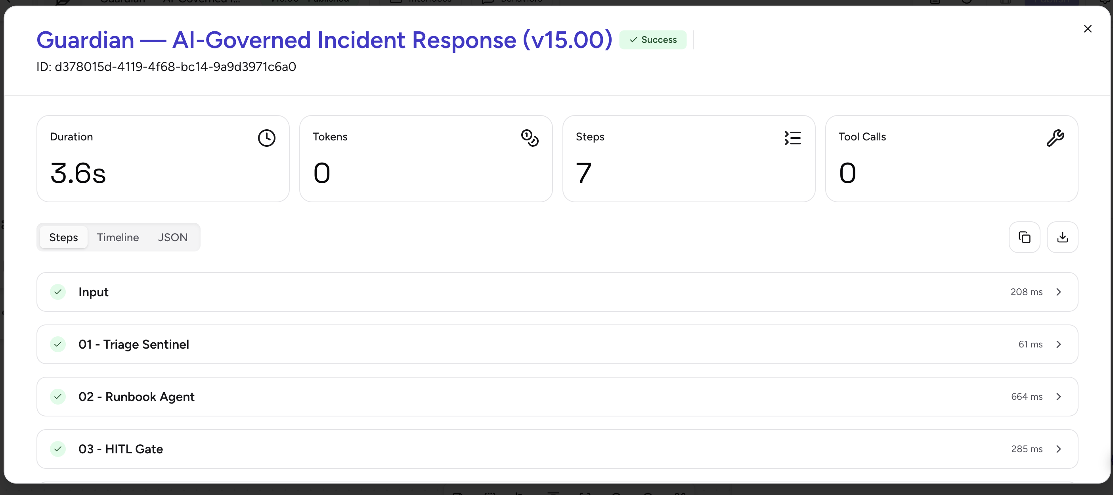Click the Success status badge
The height and width of the screenshot is (495, 1113).
pyautogui.click(x=652, y=40)
